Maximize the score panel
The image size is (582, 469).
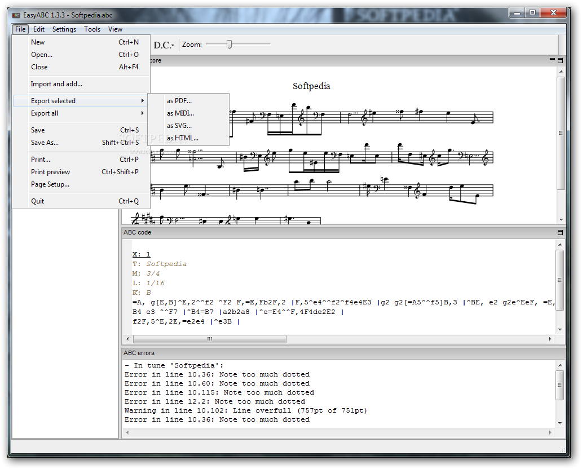[x=561, y=60]
